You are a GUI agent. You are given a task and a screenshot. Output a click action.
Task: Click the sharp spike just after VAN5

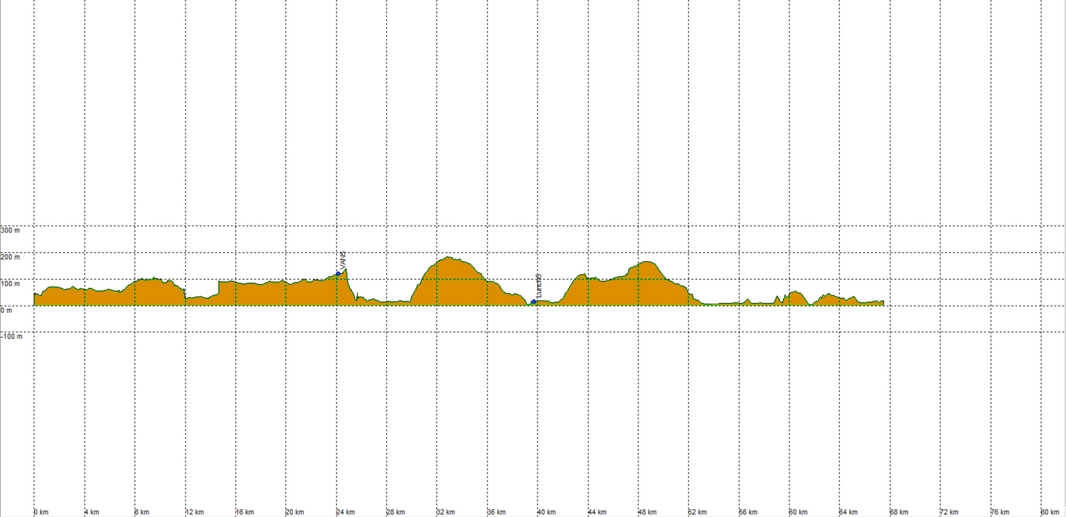point(346,269)
